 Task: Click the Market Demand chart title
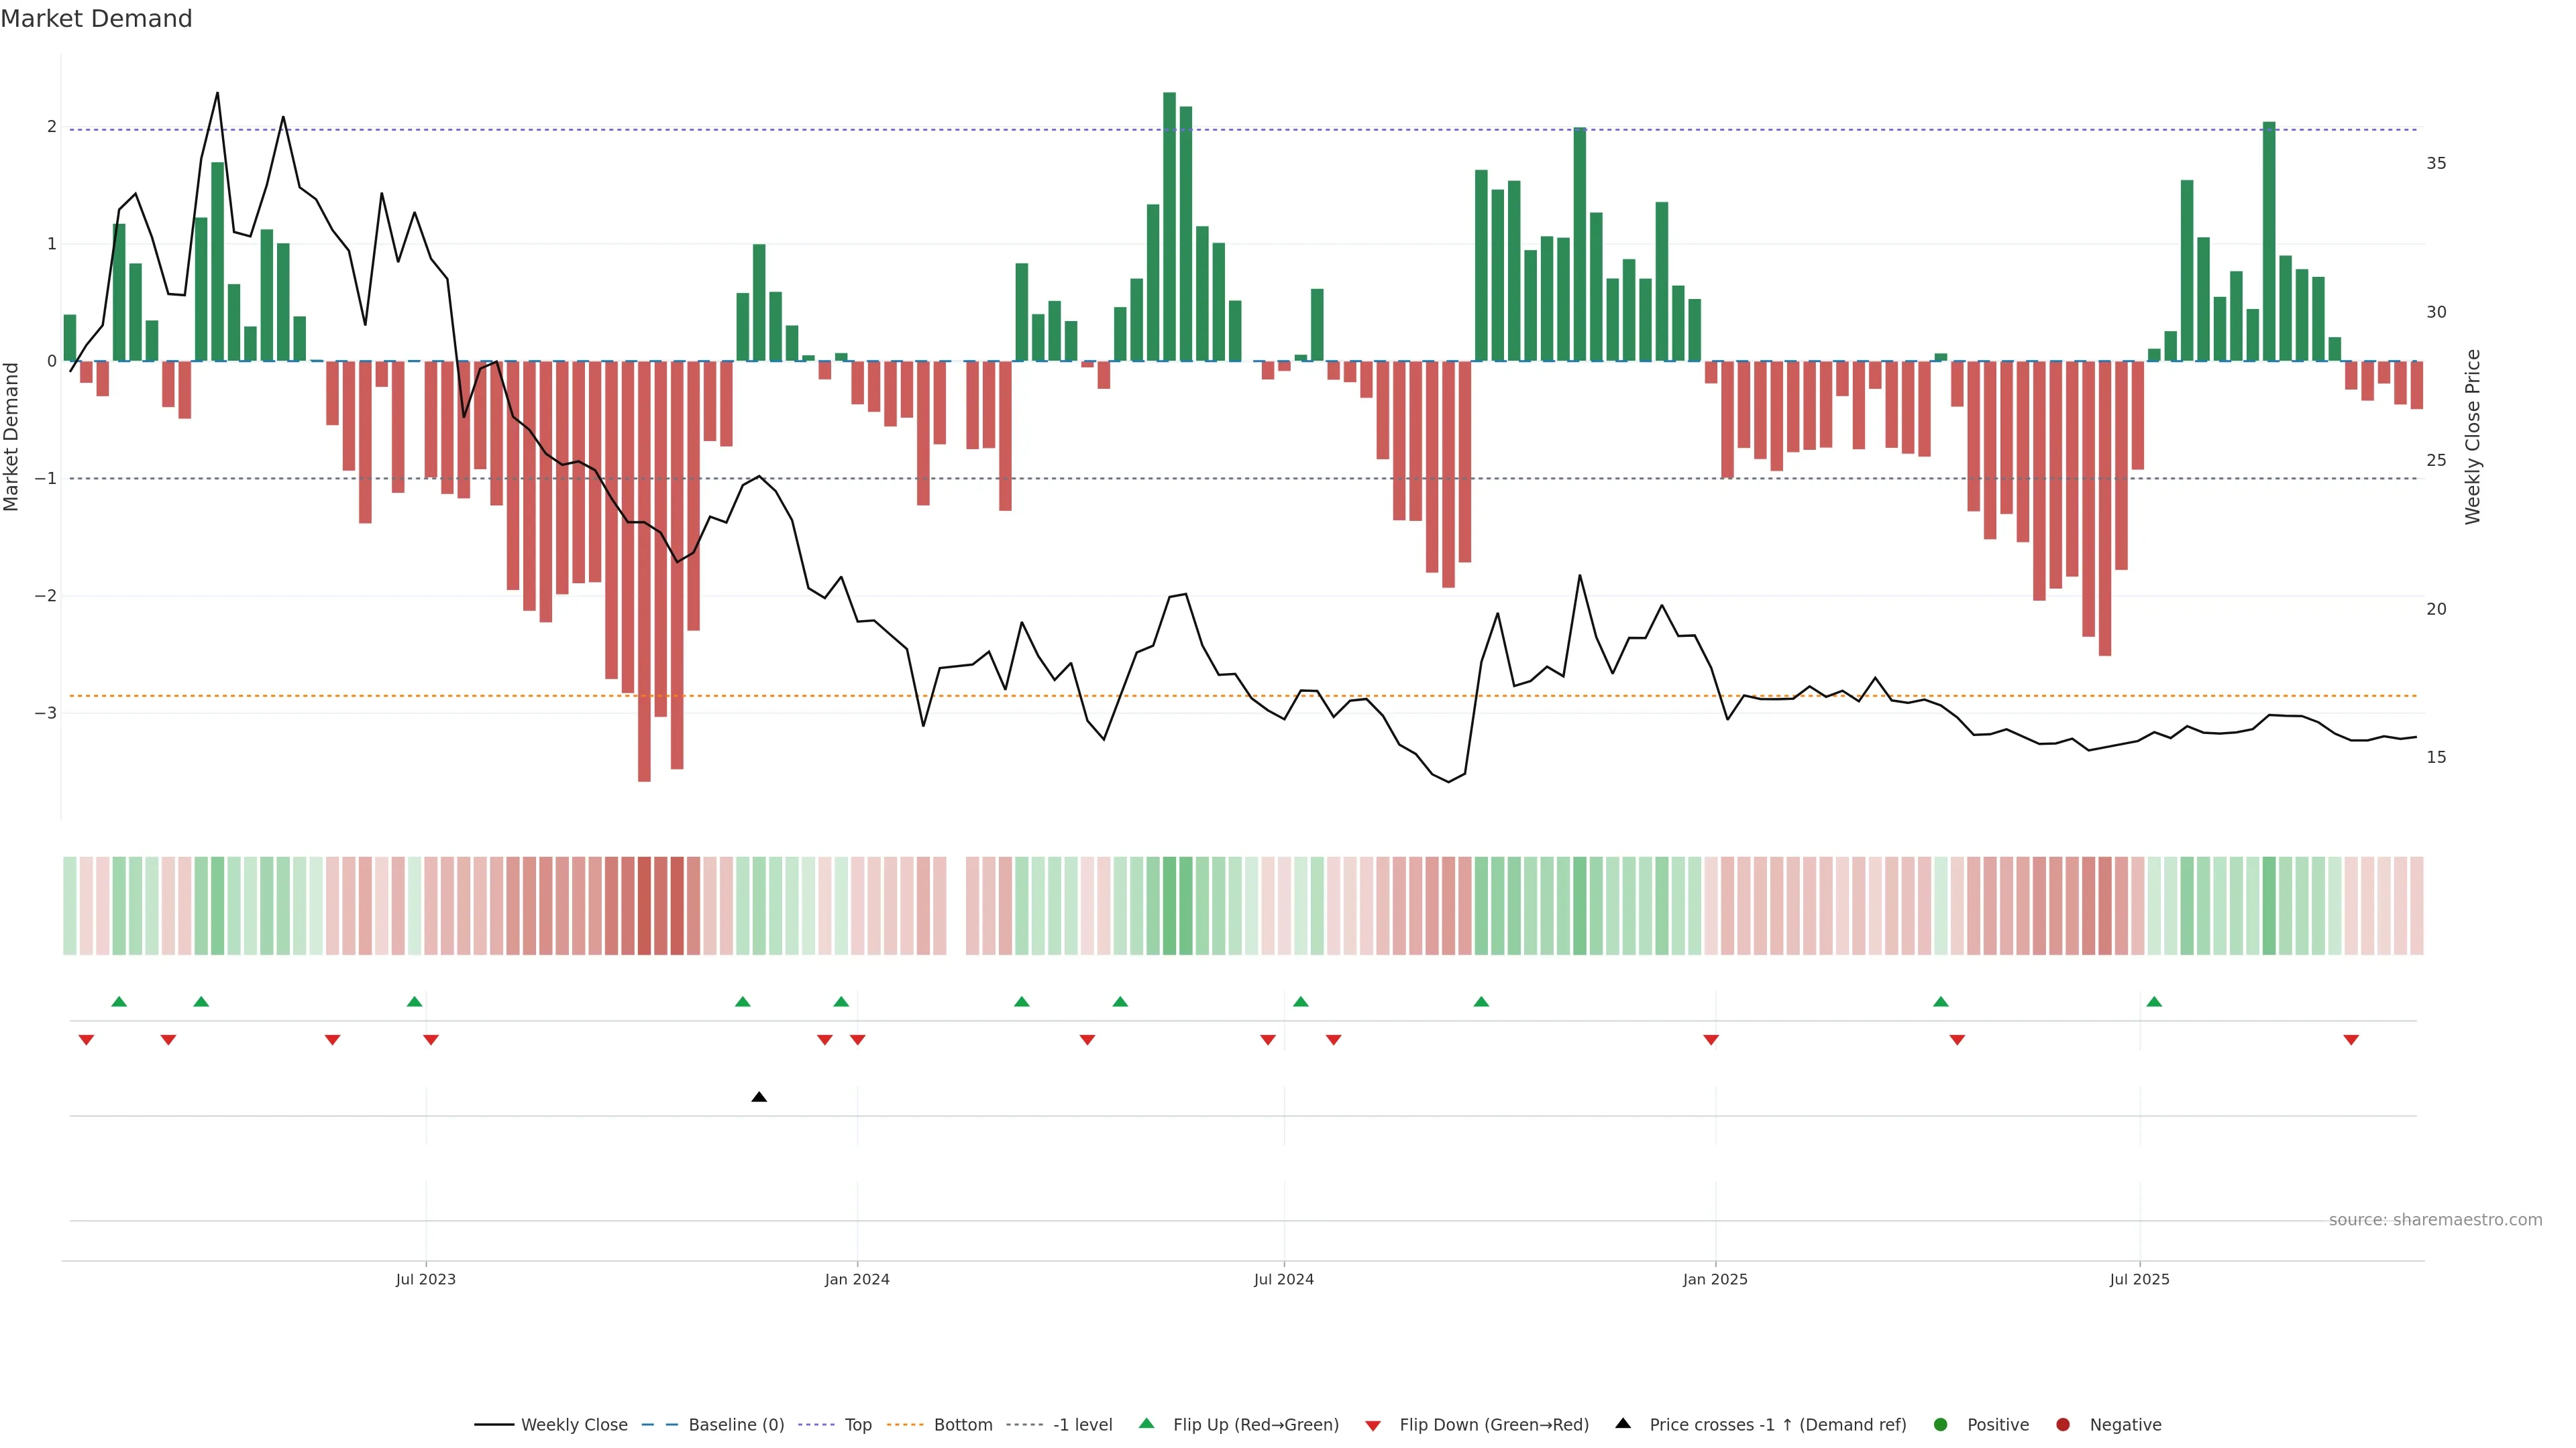click(x=96, y=19)
